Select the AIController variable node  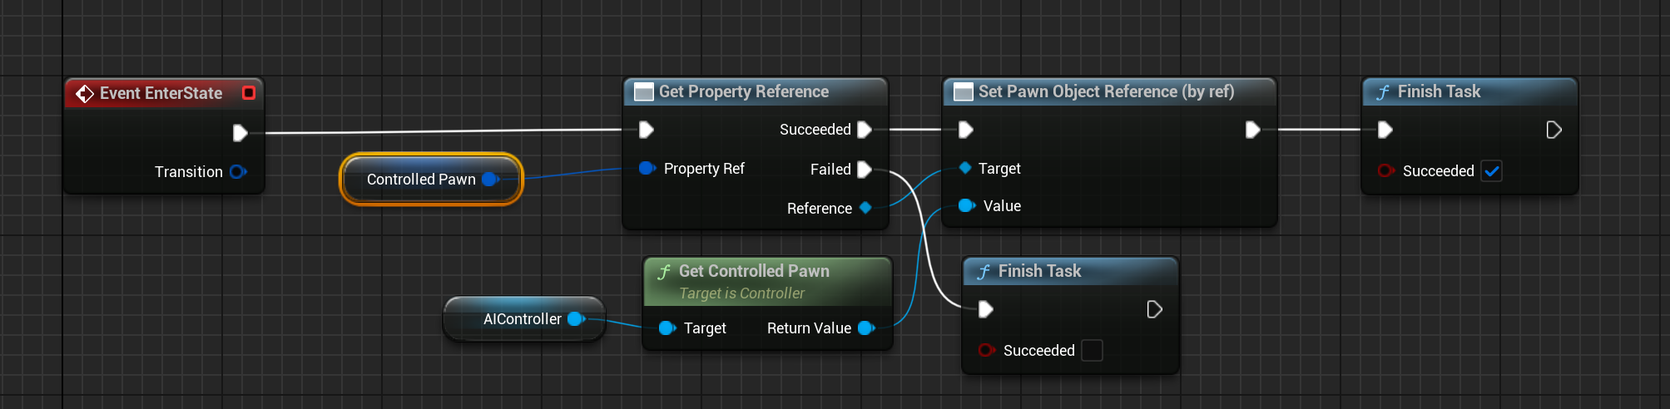coord(524,319)
